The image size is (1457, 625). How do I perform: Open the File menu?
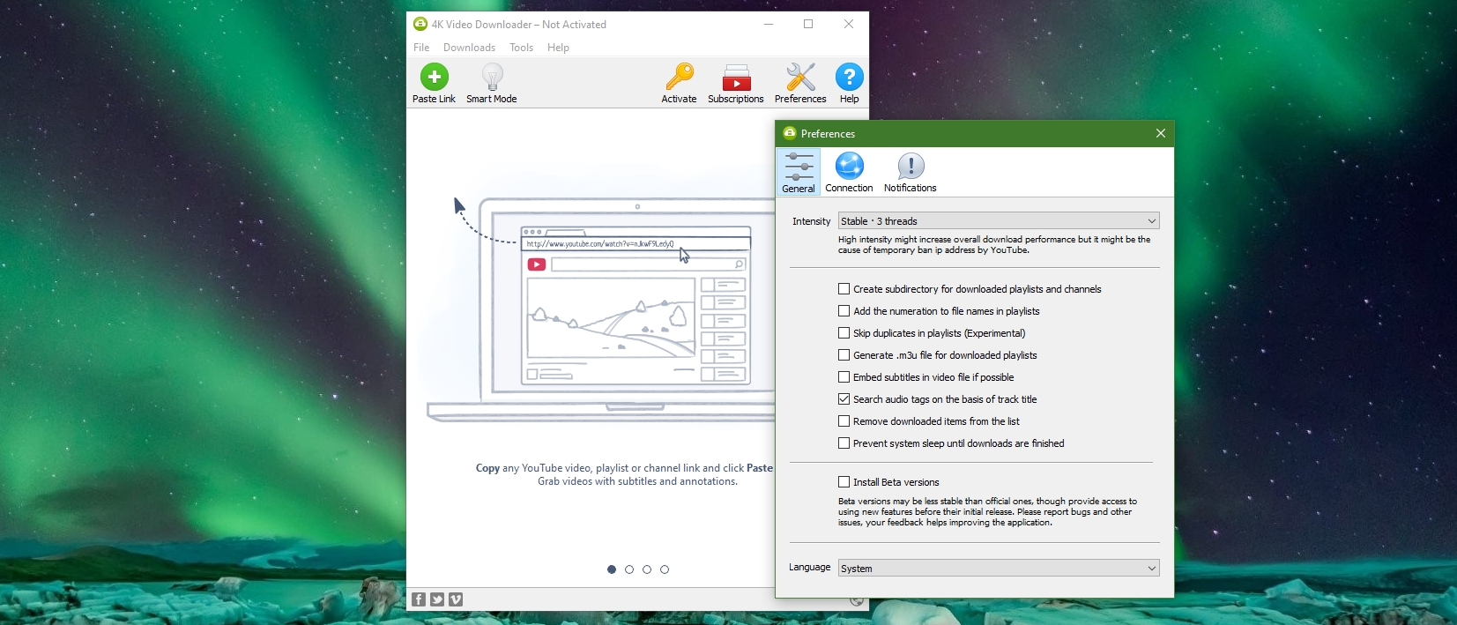(421, 48)
